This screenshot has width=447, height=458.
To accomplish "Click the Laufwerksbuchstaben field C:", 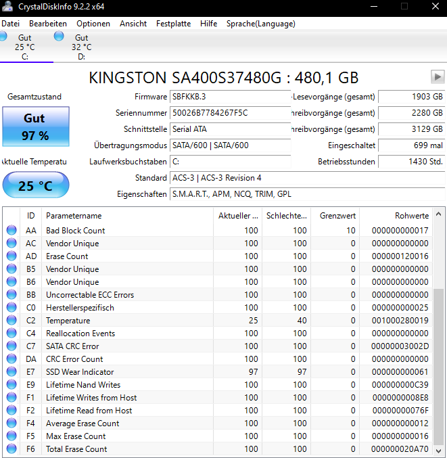I will [x=230, y=162].
